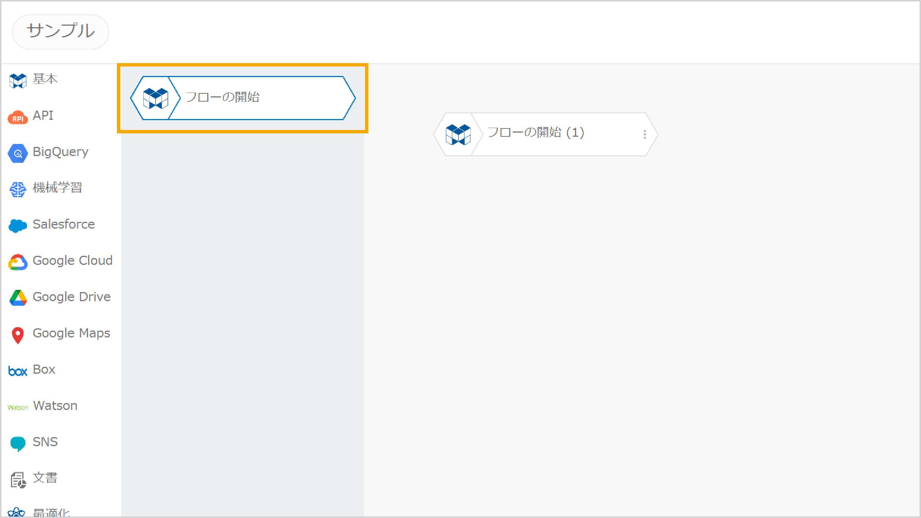
Task: Click the Salesforce cloud icon
Action: [18, 226]
